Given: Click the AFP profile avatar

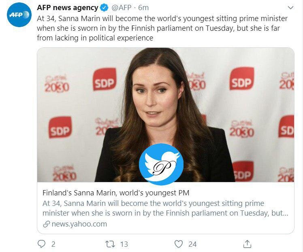Looking at the screenshot, I should point(19,15).
